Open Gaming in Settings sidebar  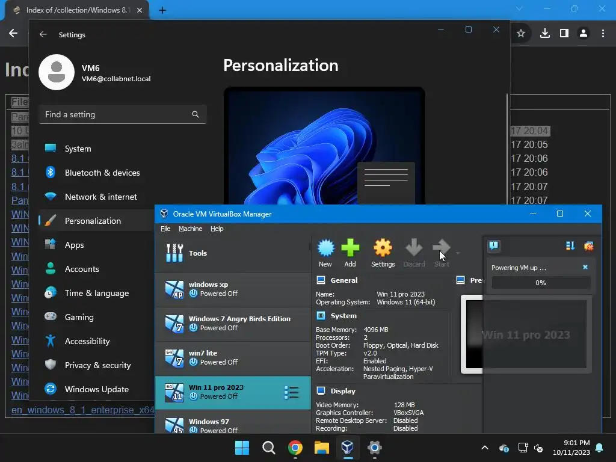(96, 317)
